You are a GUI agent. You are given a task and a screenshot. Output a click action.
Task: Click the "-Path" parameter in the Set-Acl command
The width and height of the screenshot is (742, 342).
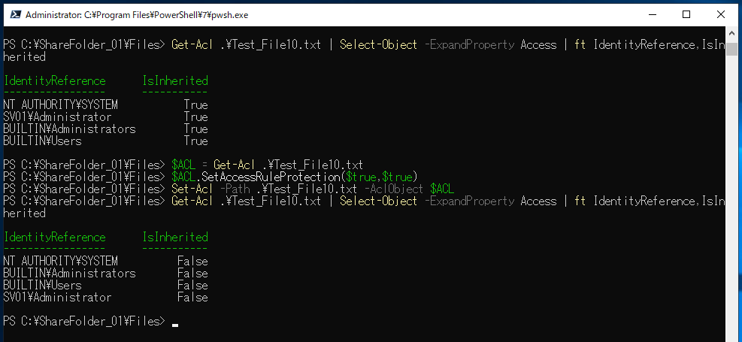(236, 189)
